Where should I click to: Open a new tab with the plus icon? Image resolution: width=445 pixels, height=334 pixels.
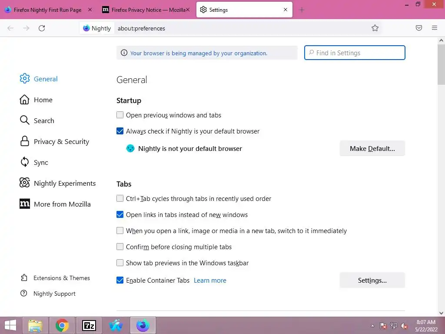302,10
